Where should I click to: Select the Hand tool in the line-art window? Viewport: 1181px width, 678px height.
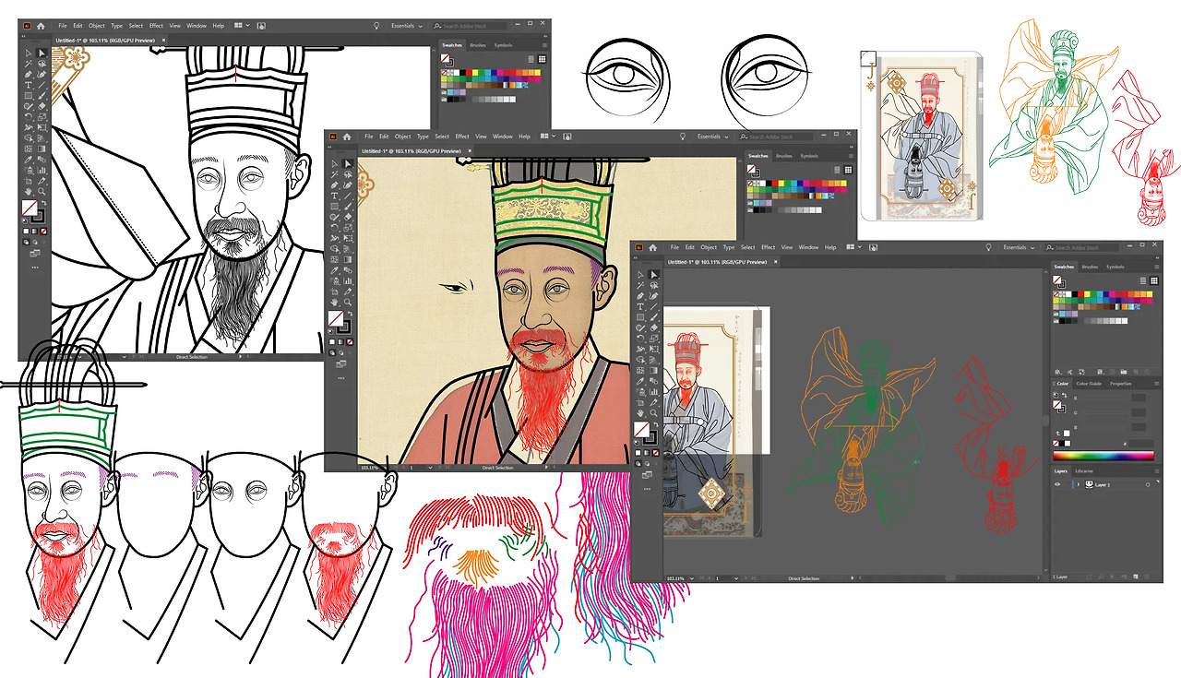tap(29, 191)
